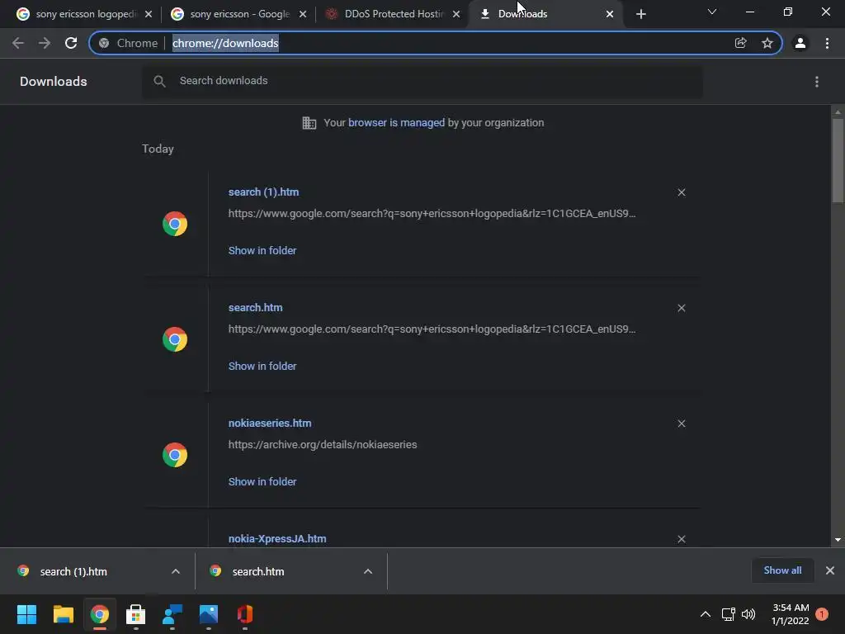Click the magnifier icon in Search downloads
Image resolution: width=845 pixels, height=634 pixels.
159,82
